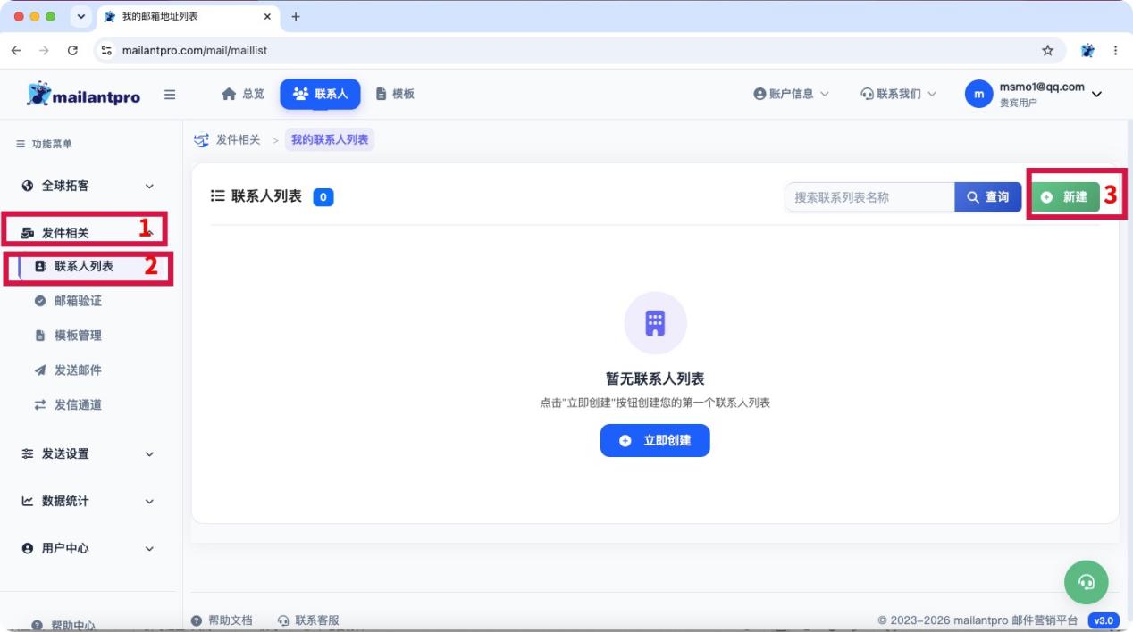Click the 立即创建 button
Viewport: 1133px width, 632px height.
[x=655, y=440]
